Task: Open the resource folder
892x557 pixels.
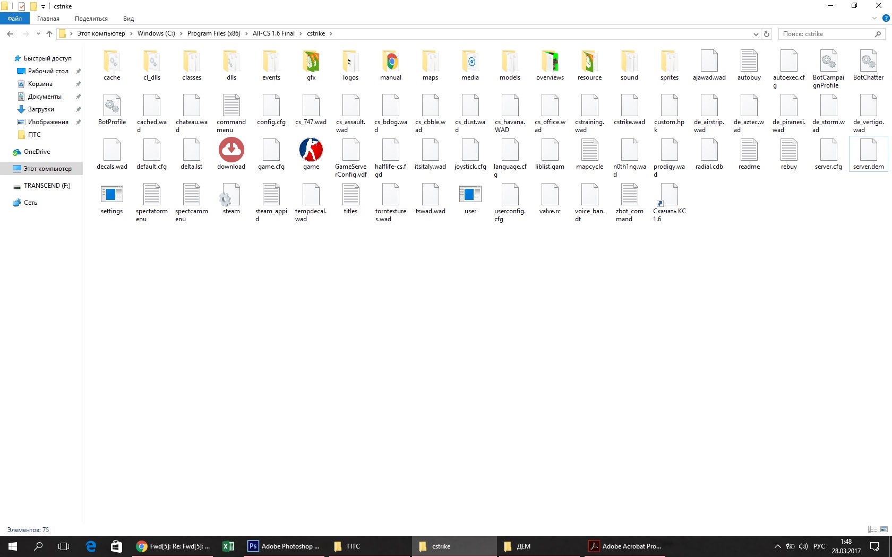Action: [589, 65]
